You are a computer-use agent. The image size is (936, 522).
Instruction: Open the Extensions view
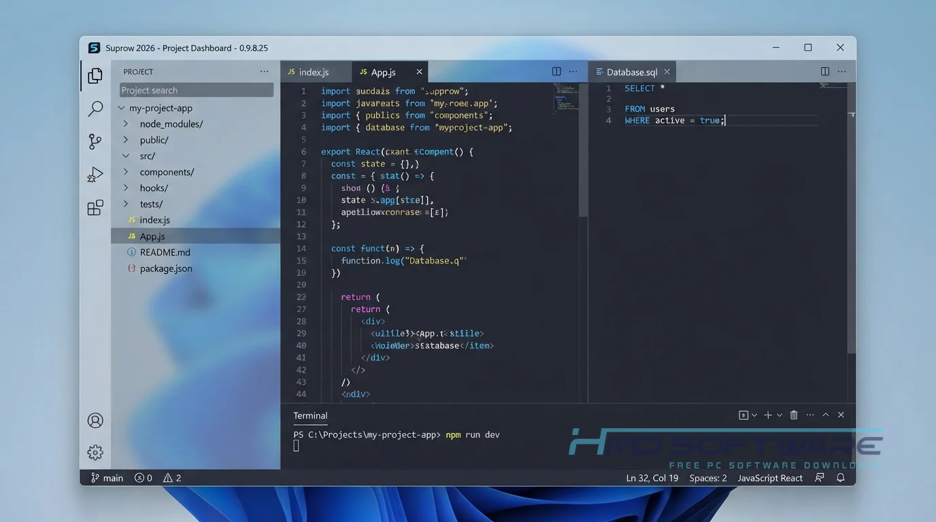pos(95,207)
